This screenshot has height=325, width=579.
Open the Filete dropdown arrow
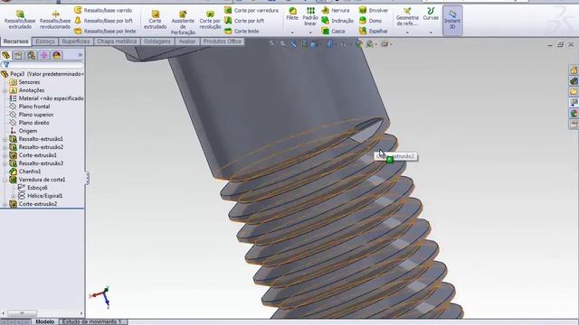coord(292,32)
